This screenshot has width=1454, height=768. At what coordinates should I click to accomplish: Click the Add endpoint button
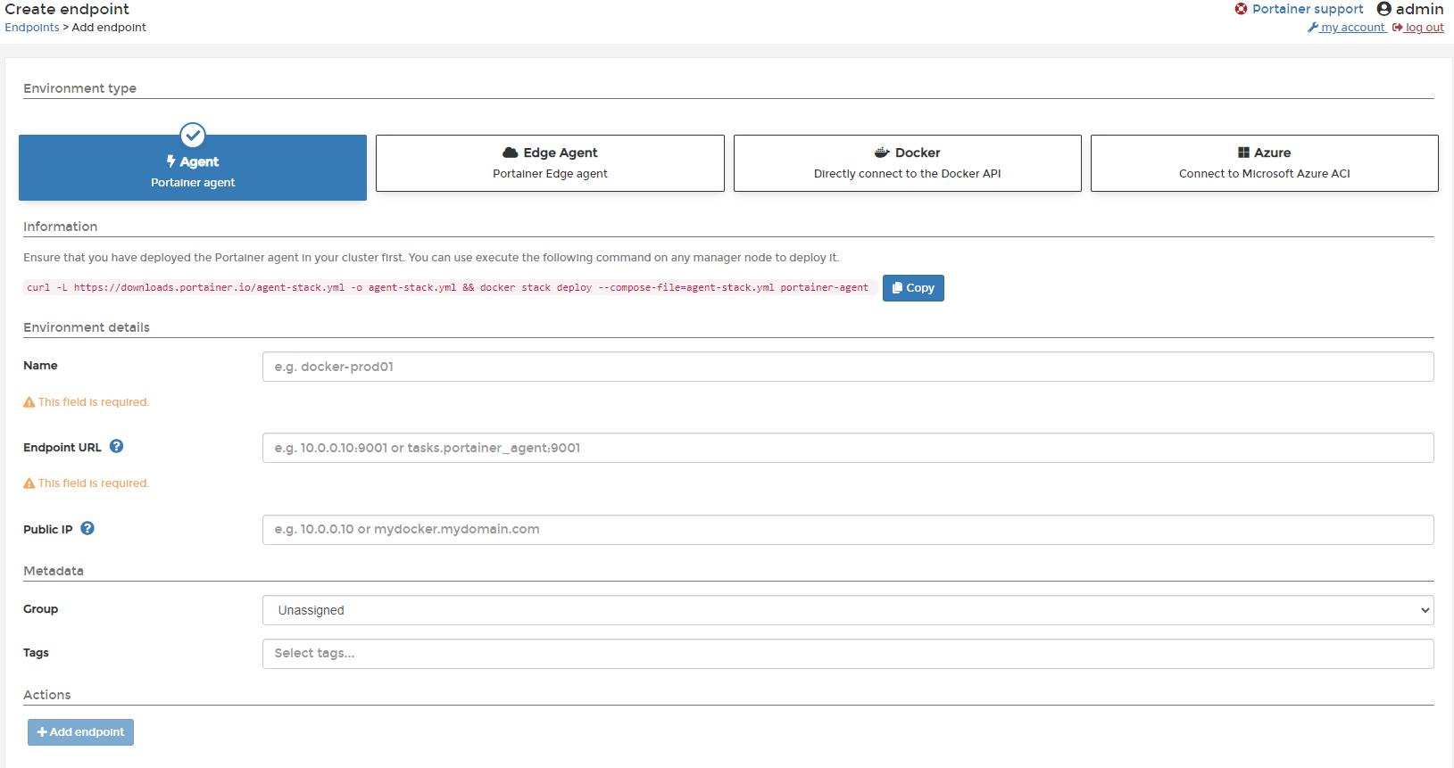click(x=80, y=732)
